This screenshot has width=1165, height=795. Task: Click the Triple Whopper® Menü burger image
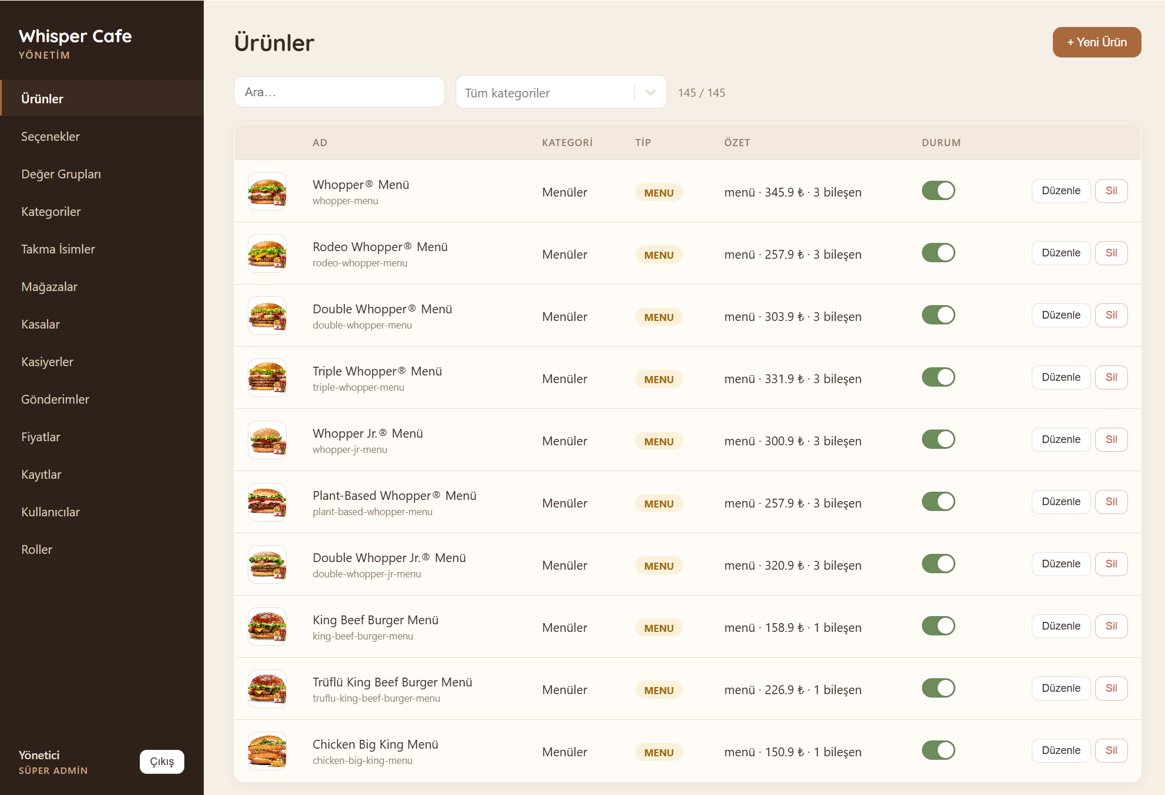pyautogui.click(x=267, y=378)
